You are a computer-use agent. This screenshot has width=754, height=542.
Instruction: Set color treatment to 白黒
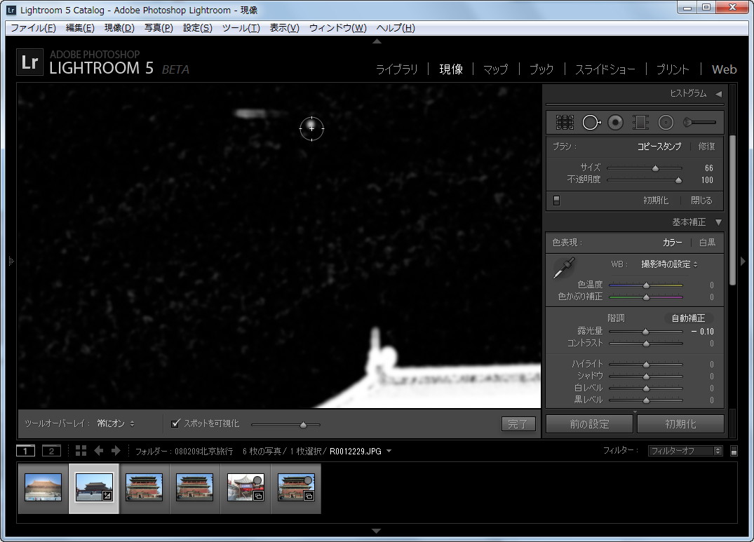[707, 243]
